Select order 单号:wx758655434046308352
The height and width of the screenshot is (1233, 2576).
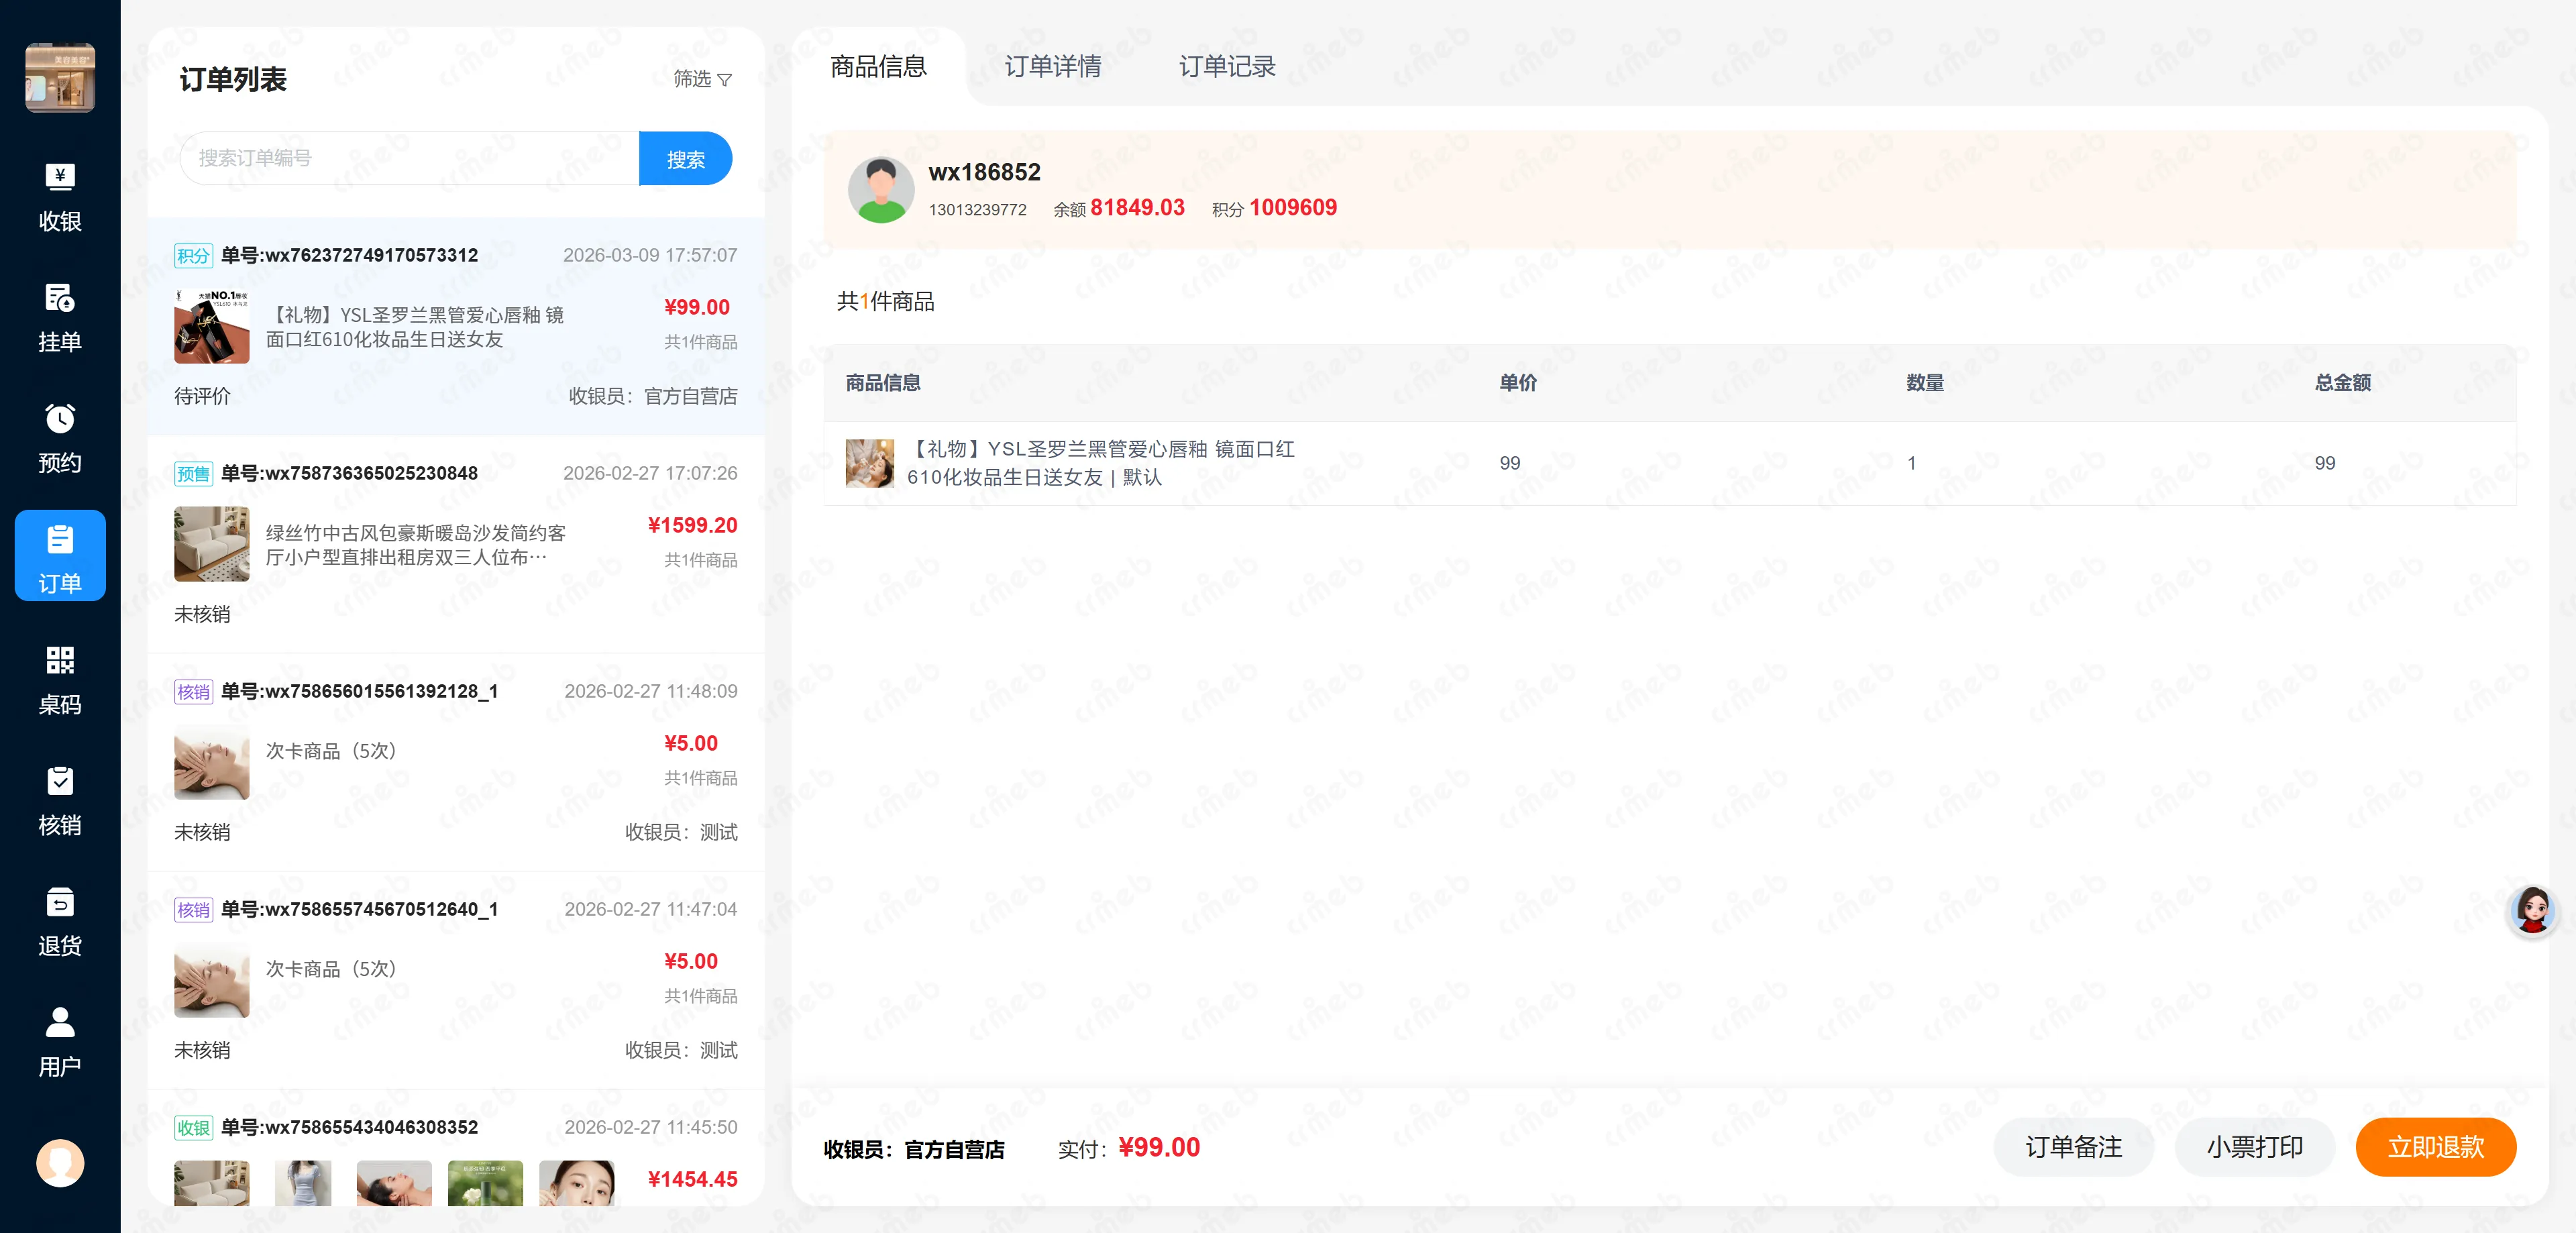click(x=455, y=1148)
